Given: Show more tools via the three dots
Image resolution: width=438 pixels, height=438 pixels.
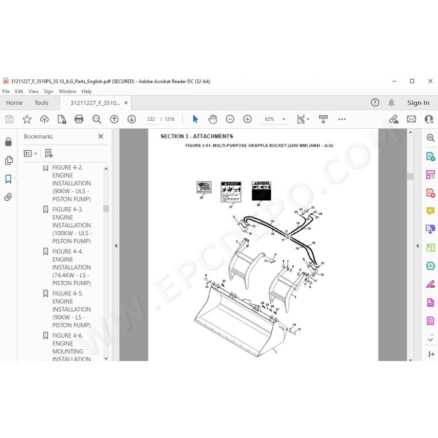Looking at the screenshot, I should (x=342, y=120).
